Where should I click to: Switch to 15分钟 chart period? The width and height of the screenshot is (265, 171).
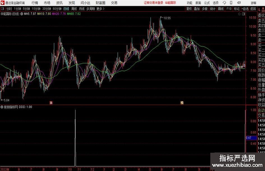coord(36,9)
